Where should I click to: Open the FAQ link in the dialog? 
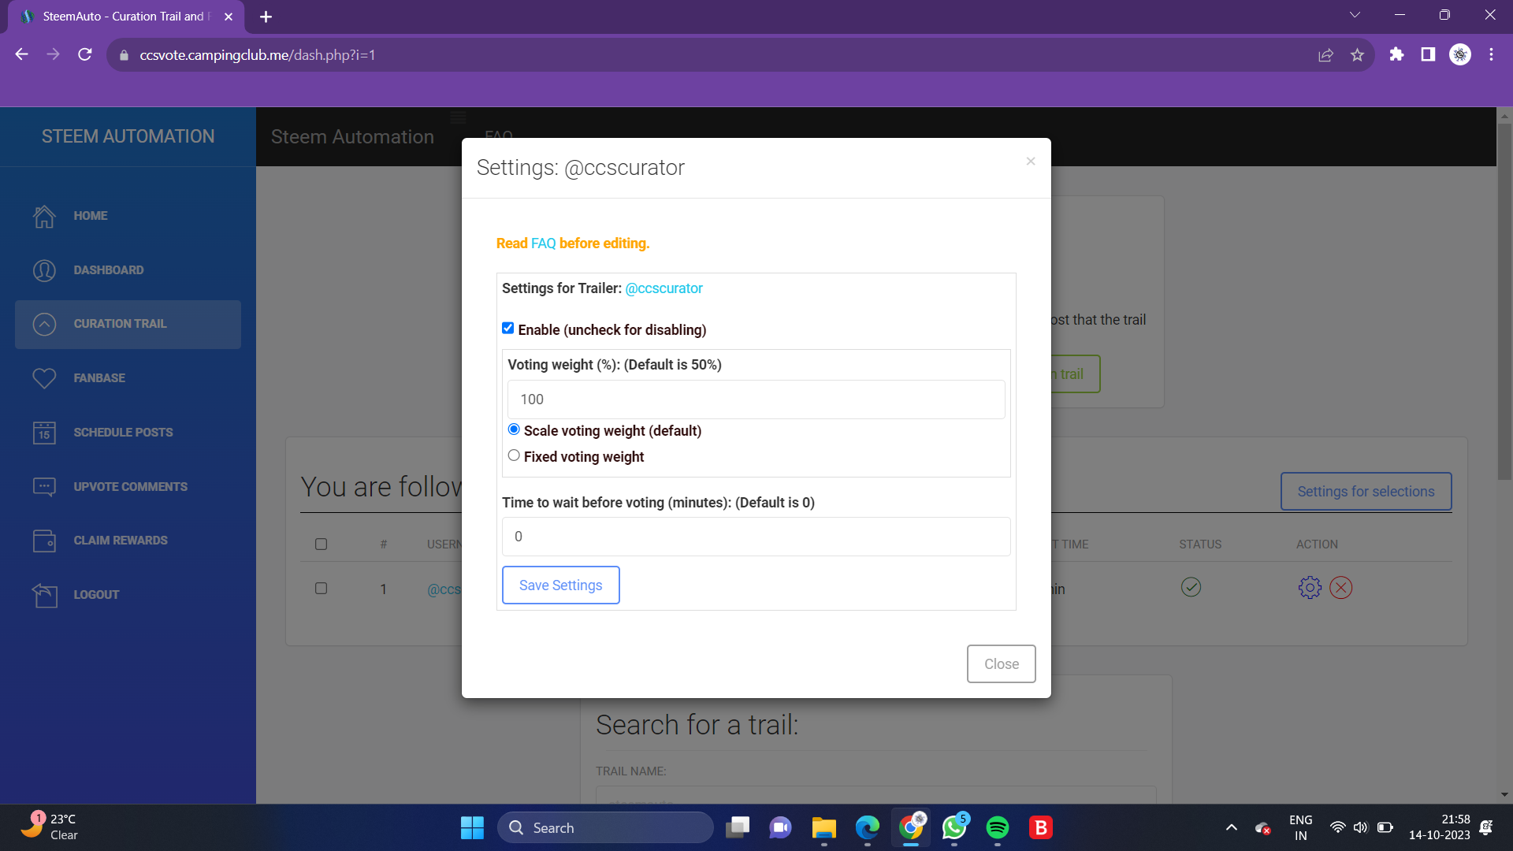point(543,243)
